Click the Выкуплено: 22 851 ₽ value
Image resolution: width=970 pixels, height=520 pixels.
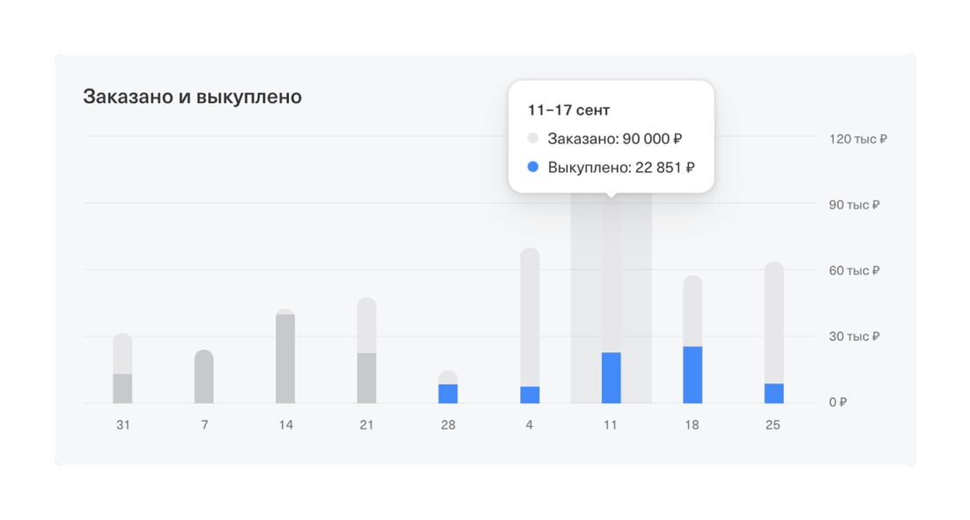[x=621, y=168]
